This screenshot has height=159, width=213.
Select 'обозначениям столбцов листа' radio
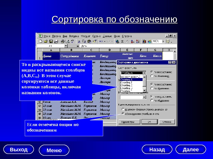123,114
